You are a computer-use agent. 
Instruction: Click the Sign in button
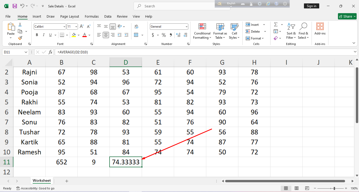pyautogui.click(x=311, y=6)
